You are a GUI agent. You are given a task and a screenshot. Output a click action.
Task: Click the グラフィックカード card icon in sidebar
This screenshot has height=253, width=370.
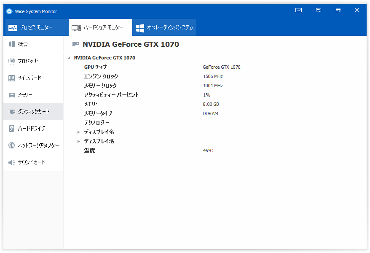(12, 112)
